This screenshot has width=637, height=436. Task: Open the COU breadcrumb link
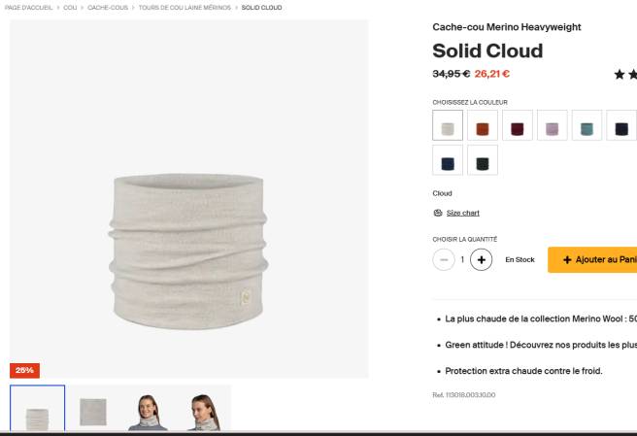point(71,8)
